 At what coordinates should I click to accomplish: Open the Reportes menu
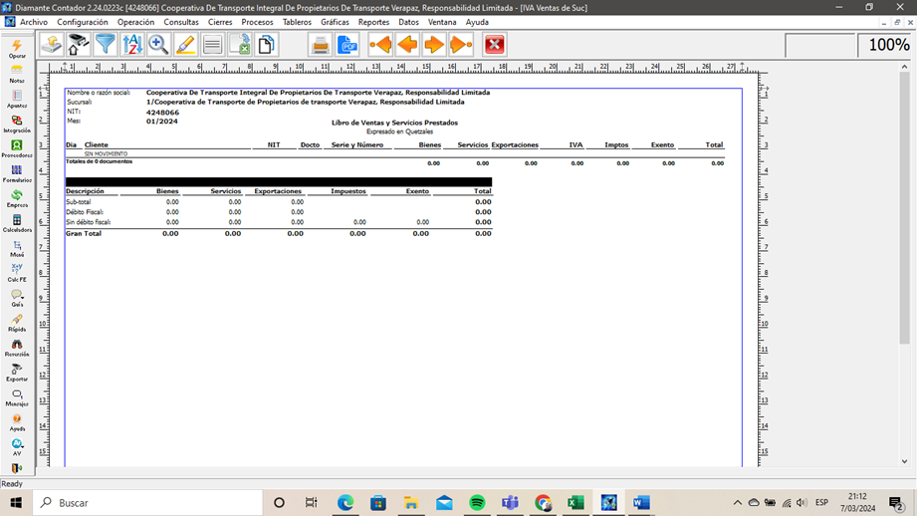(x=373, y=22)
